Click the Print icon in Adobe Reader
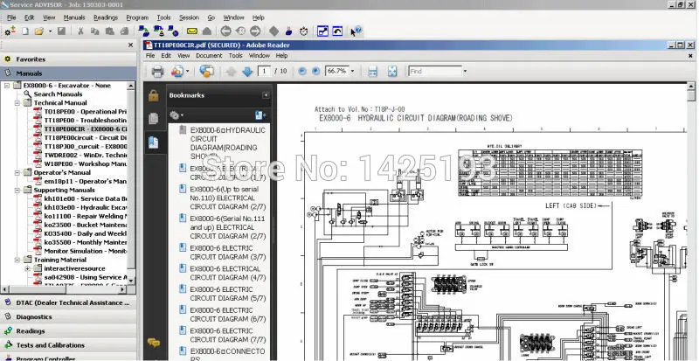Image resolution: width=699 pixels, height=361 pixels. (x=157, y=72)
